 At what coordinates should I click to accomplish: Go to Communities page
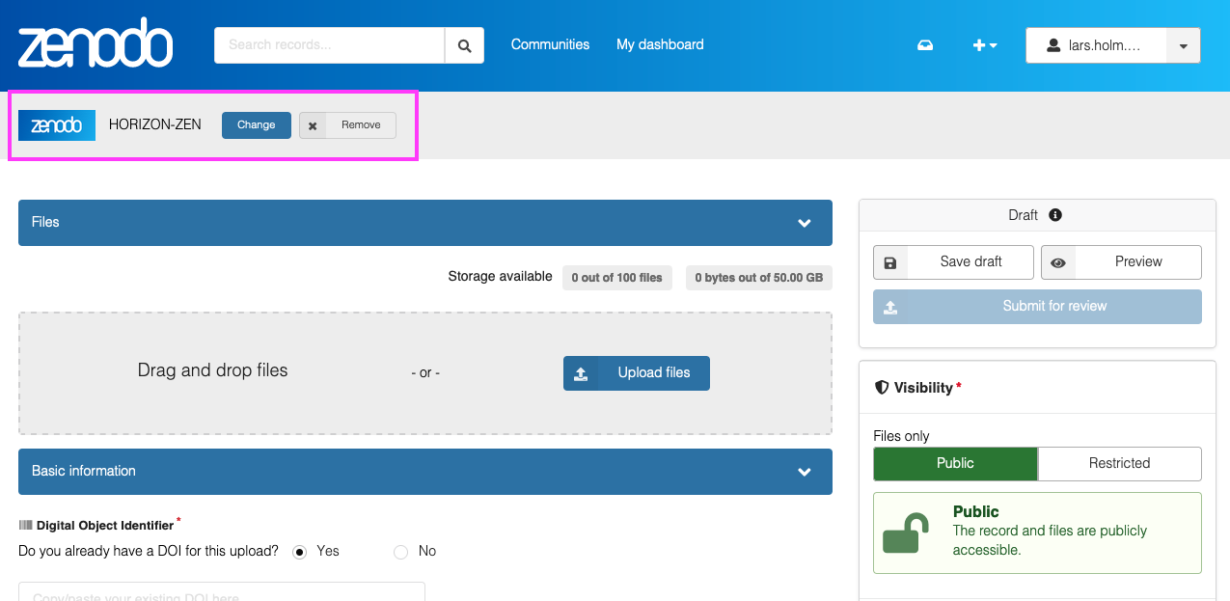coord(550,44)
